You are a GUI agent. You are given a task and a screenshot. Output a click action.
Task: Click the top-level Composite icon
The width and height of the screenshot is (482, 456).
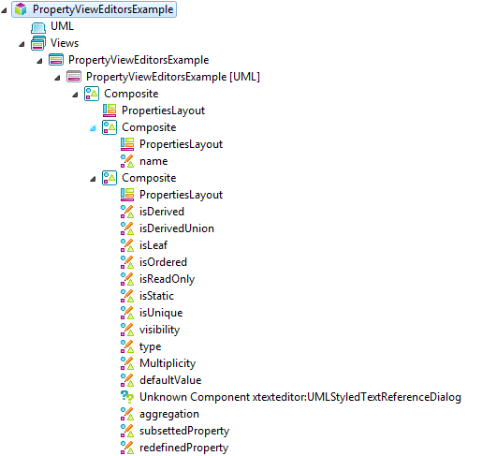coord(92,94)
